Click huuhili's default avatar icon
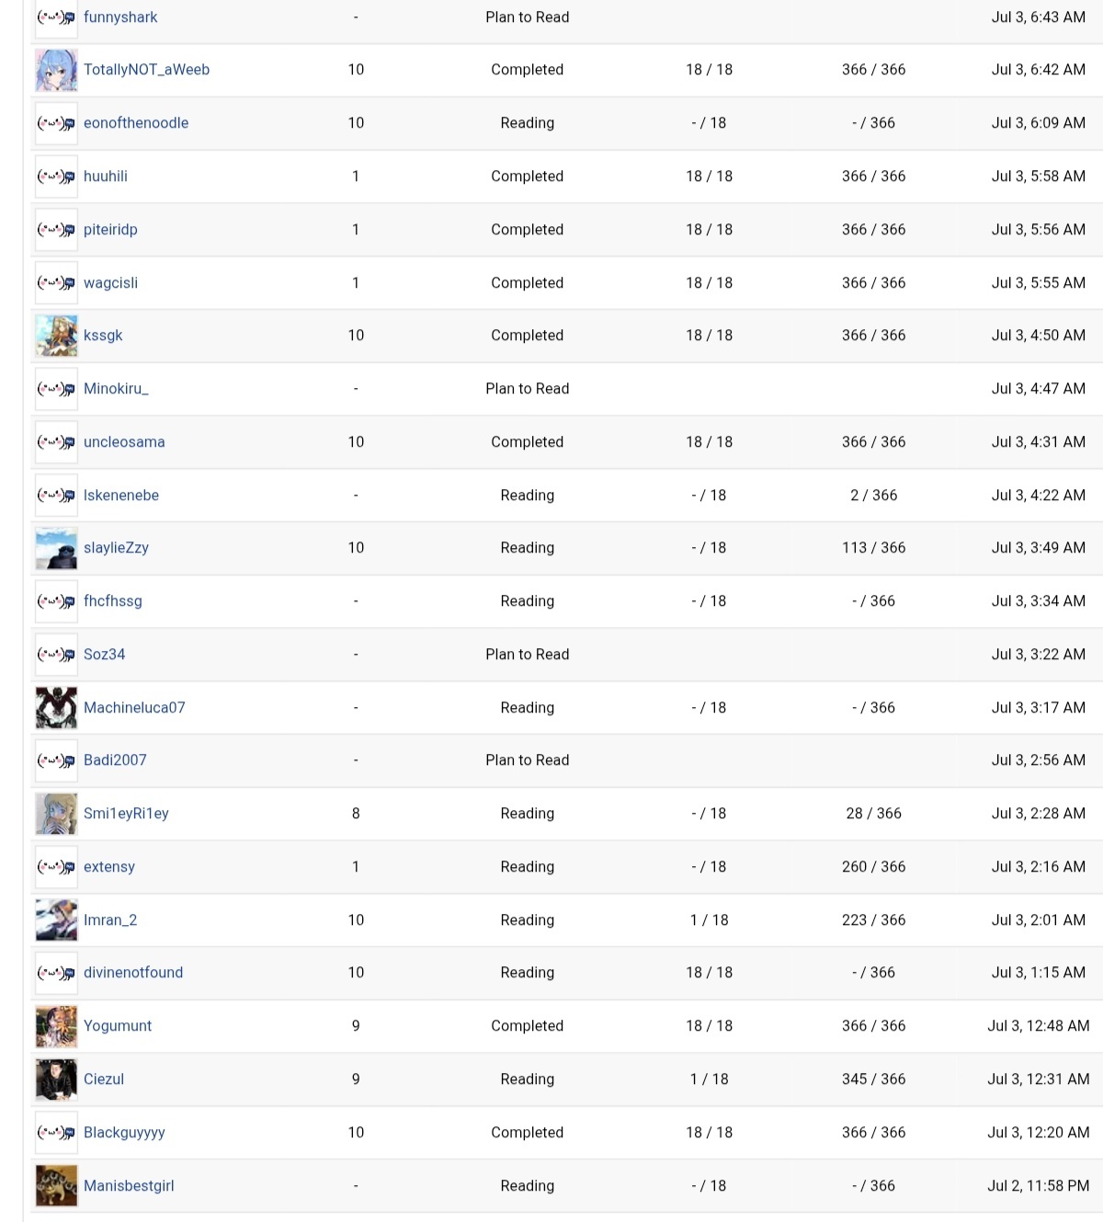Image resolution: width=1103 pixels, height=1222 pixels. click(x=56, y=177)
